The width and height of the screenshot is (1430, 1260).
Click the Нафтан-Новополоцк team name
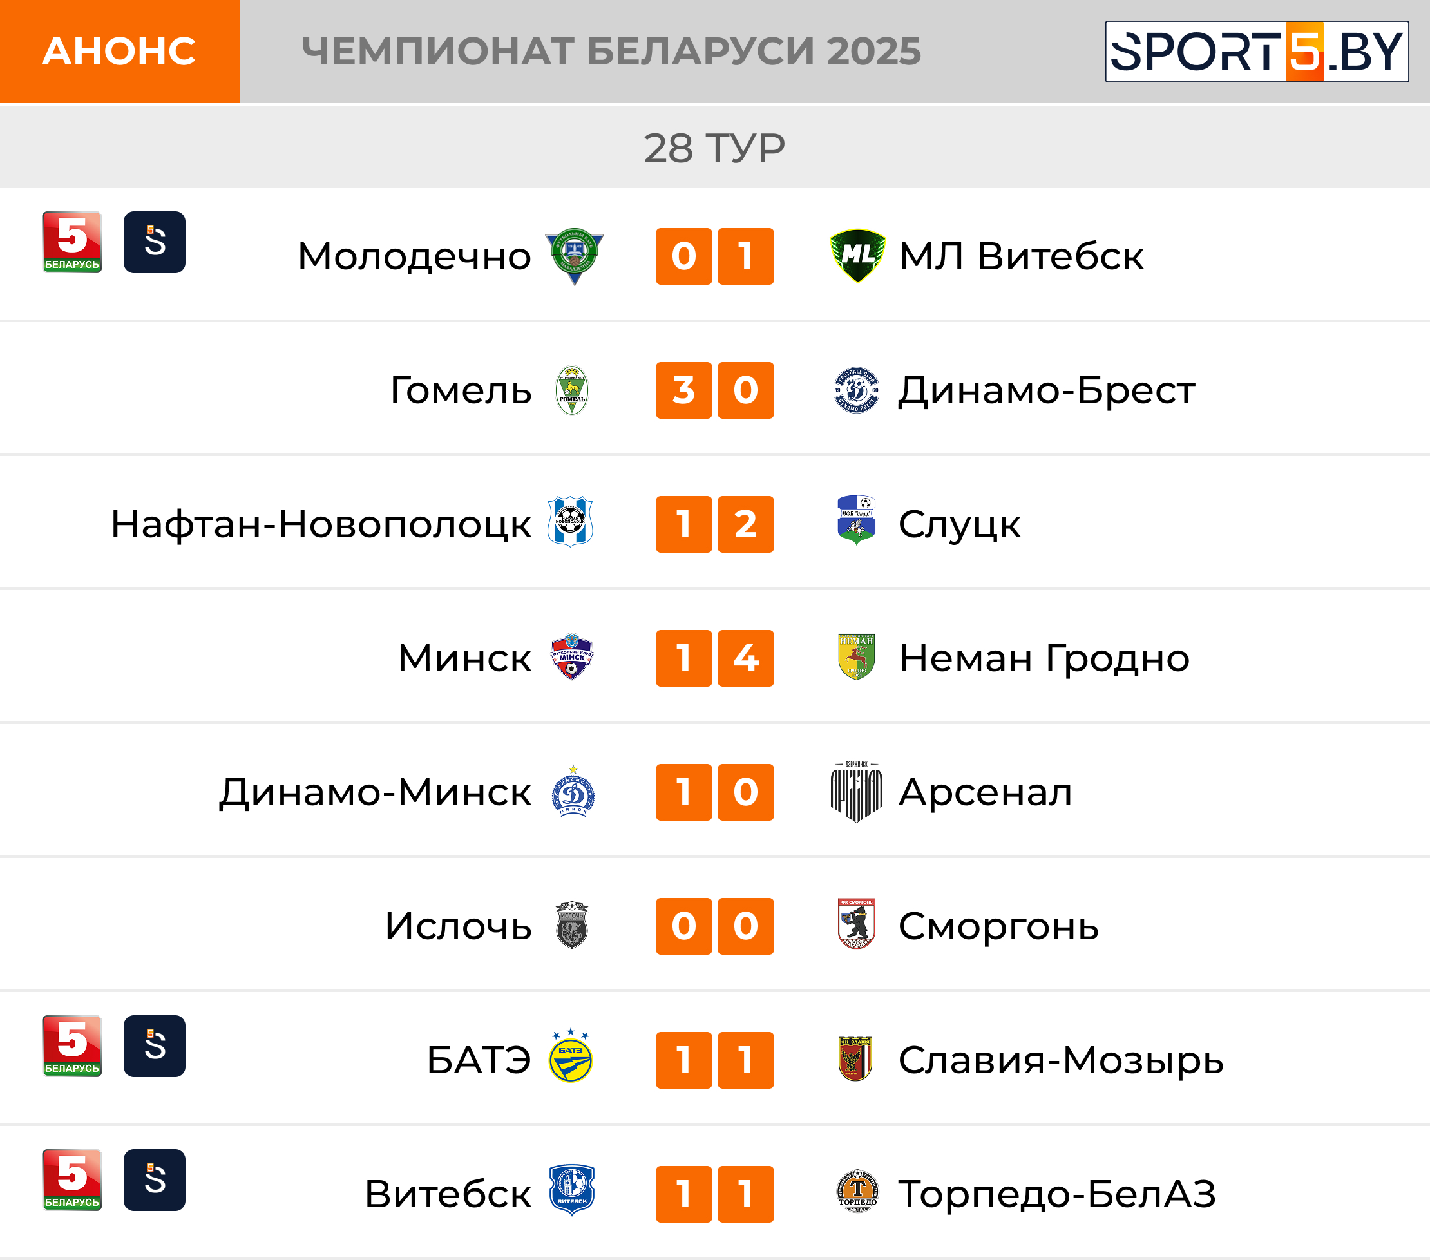(x=321, y=524)
